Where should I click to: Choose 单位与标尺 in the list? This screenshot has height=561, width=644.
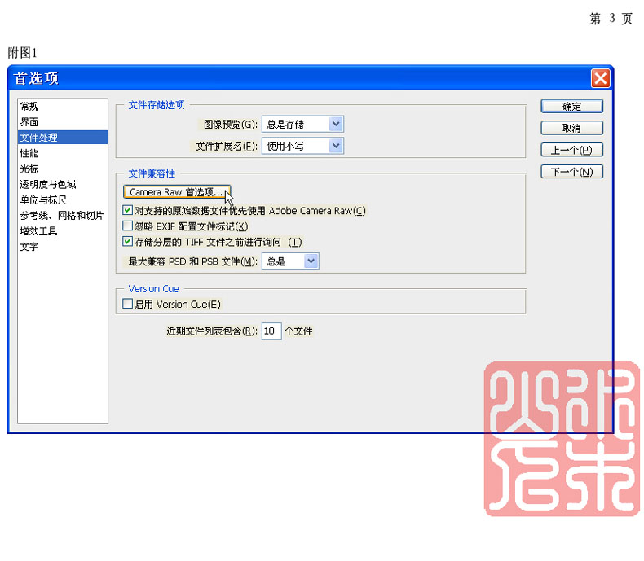pos(63,199)
